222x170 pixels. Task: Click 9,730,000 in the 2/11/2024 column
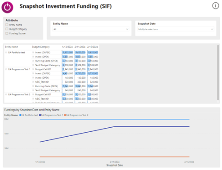[x=80, y=73]
